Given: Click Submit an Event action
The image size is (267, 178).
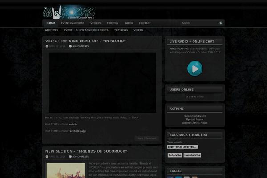Looking at the screenshot, I should pyautogui.click(x=195, y=116).
